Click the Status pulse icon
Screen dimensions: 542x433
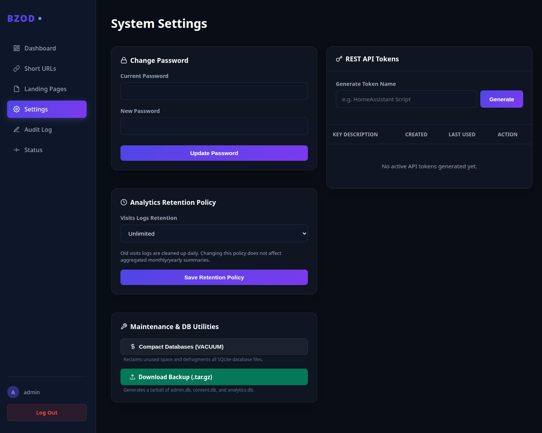pyautogui.click(x=17, y=150)
